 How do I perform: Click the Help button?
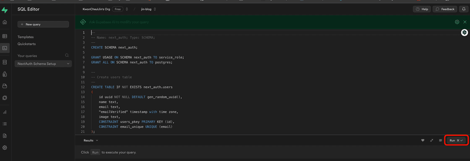422,9
